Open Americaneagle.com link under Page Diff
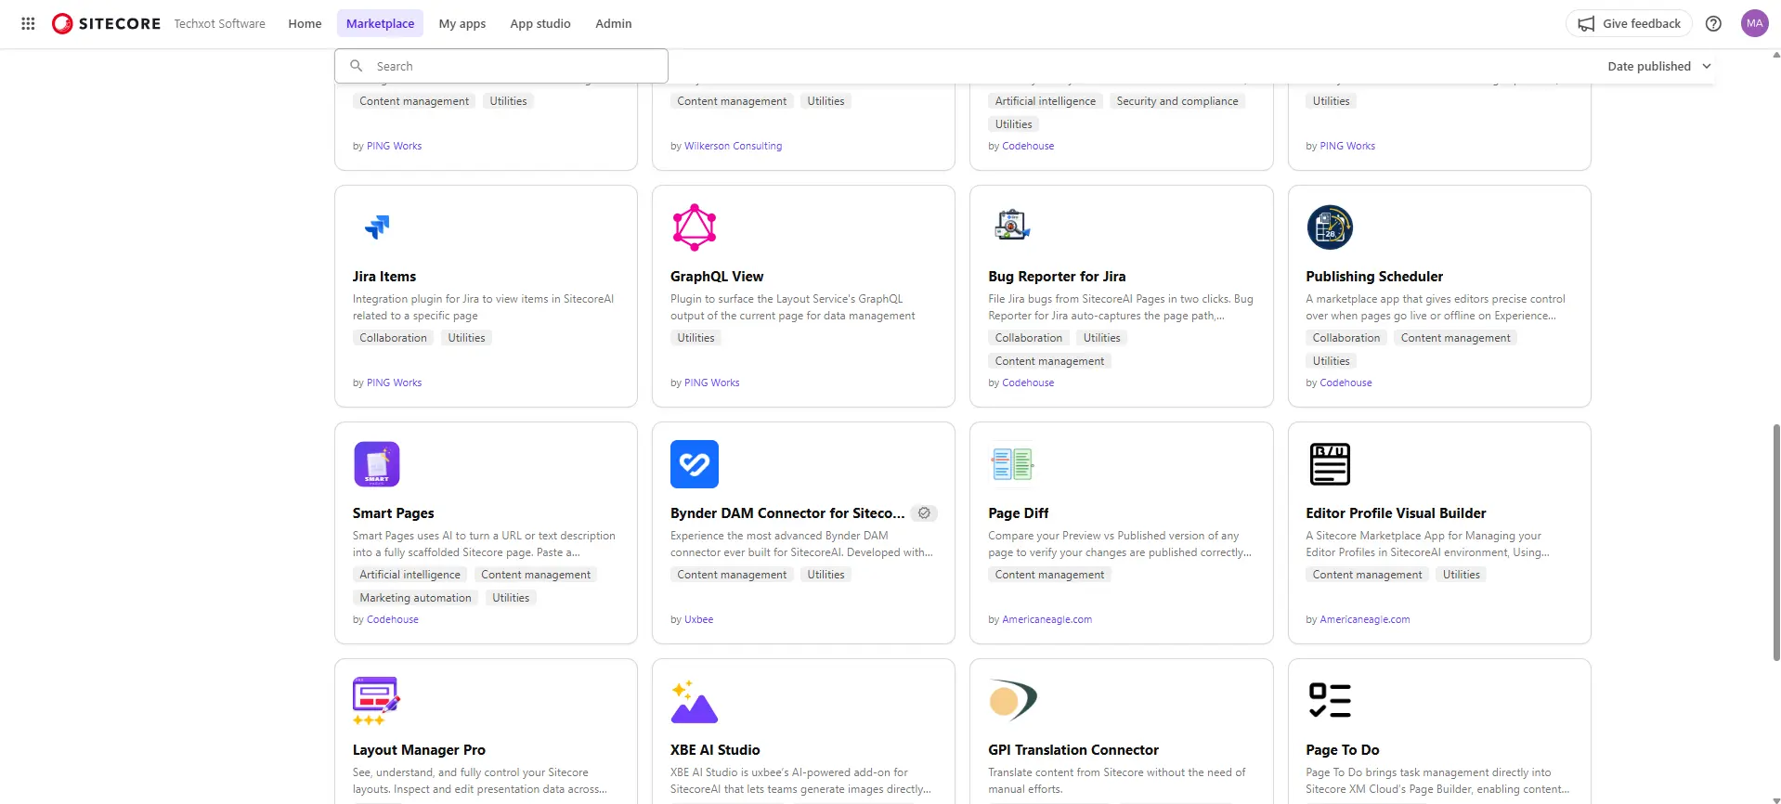Screen dimensions: 1781x804 pos(1046,619)
